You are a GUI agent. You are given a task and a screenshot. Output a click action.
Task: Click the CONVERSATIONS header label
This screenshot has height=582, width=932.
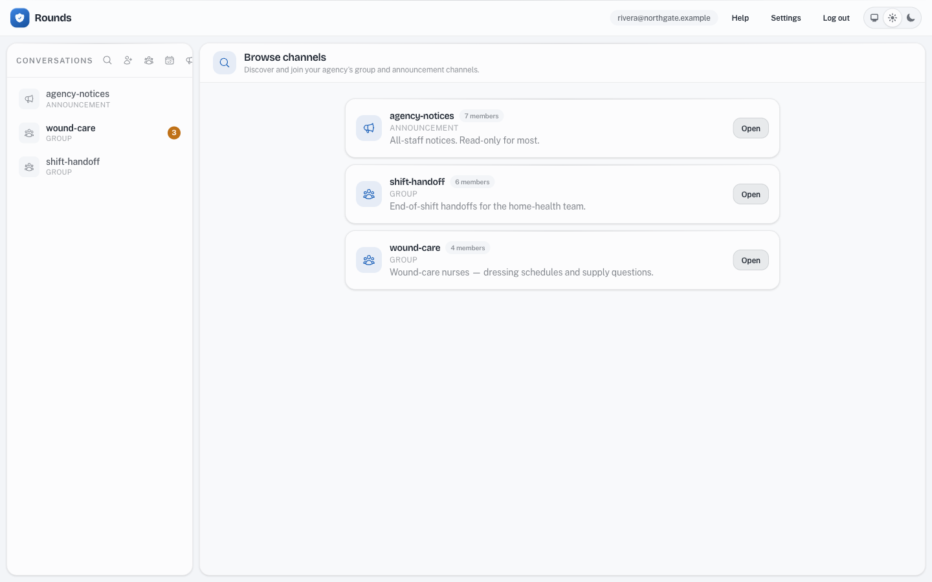coord(54,61)
